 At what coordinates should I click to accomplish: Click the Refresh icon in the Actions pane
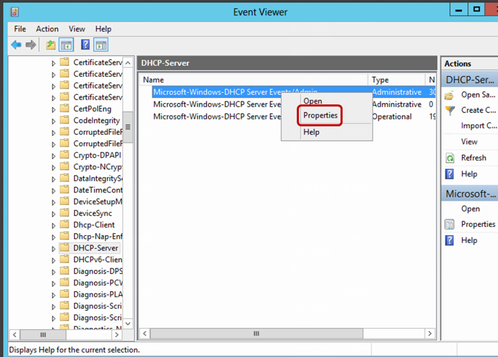(450, 158)
